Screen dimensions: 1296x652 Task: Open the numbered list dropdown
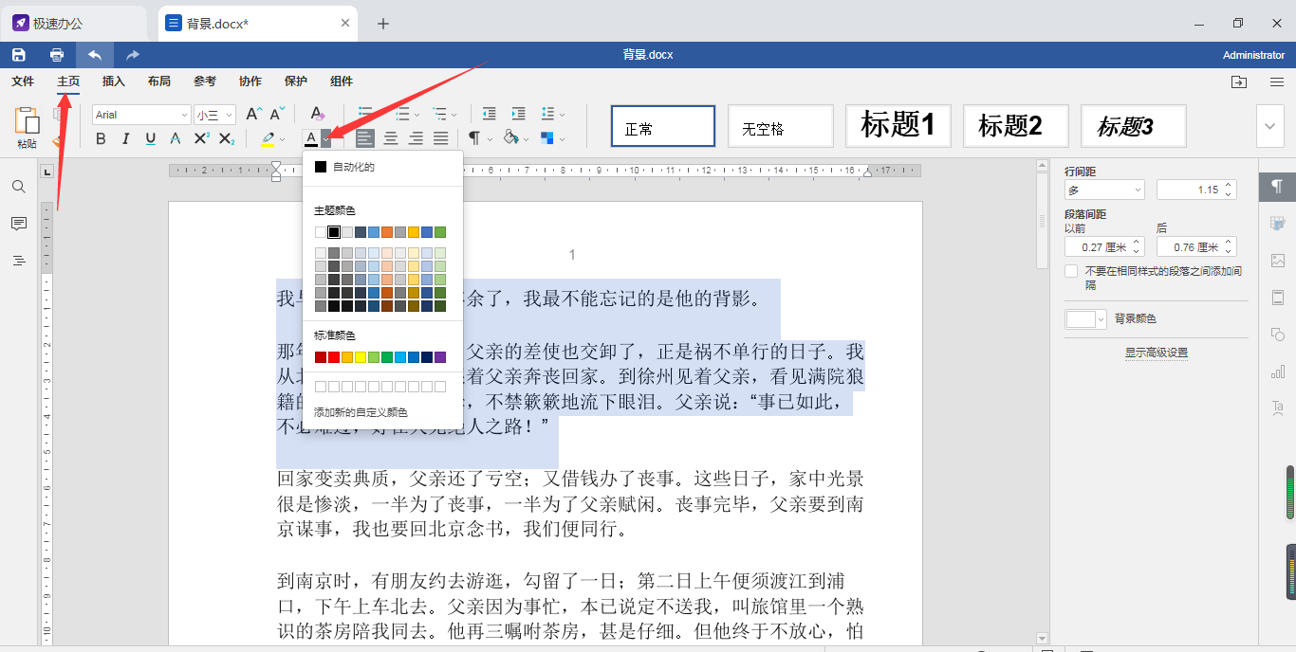(416, 115)
